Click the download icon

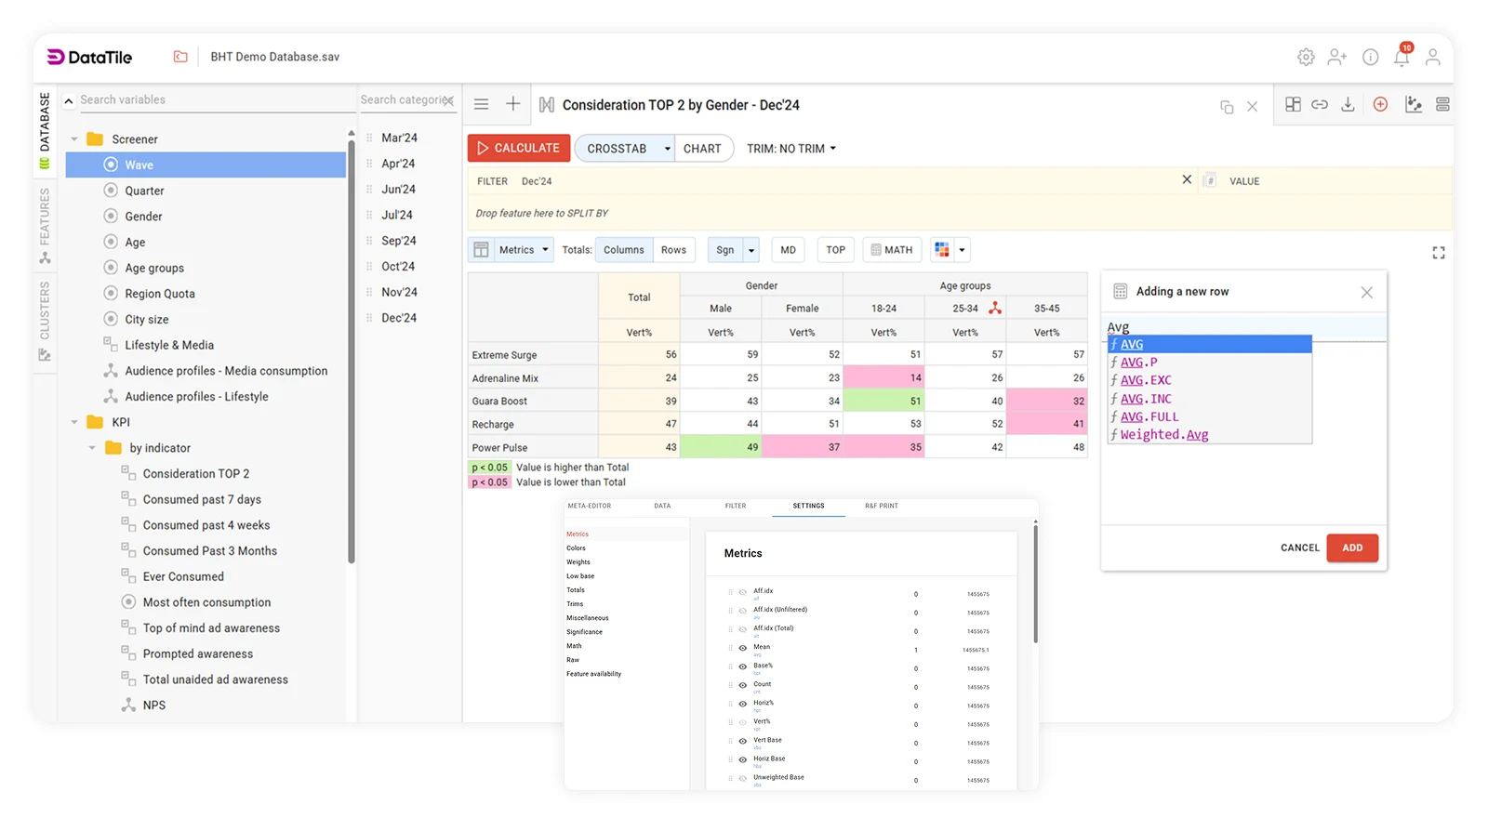tap(1348, 105)
